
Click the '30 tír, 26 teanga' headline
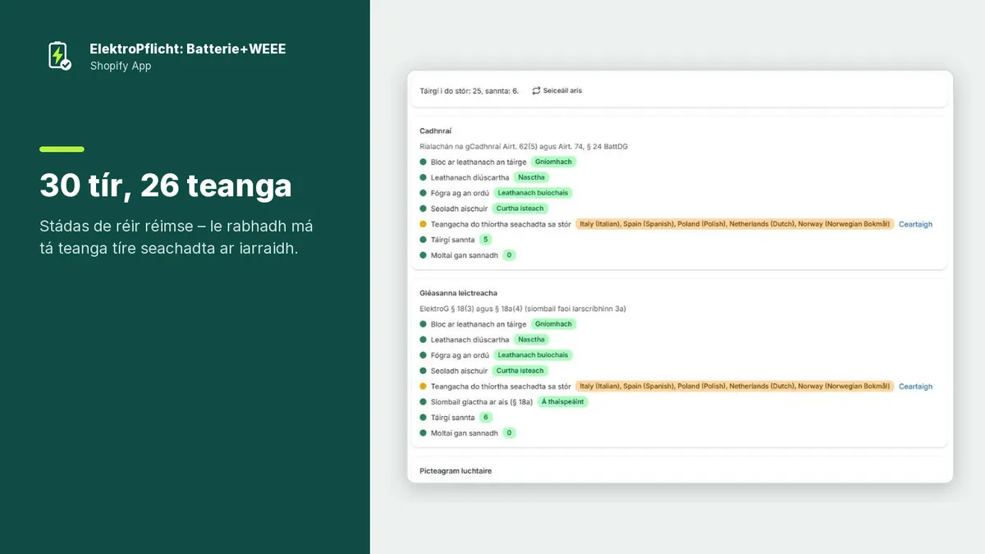pos(166,186)
